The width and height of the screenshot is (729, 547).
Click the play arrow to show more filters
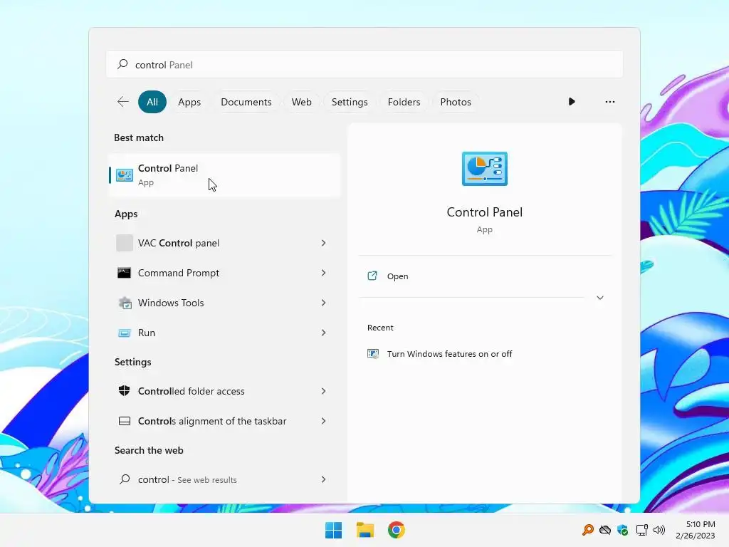coord(572,101)
